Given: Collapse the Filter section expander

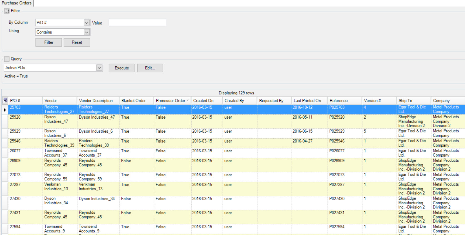Looking at the screenshot, I should pos(7,11).
